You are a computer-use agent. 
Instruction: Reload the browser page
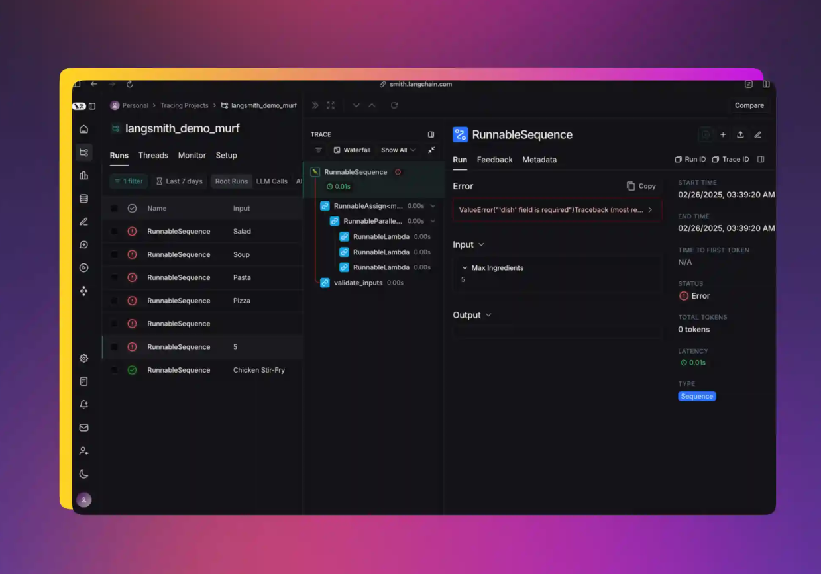(x=130, y=84)
